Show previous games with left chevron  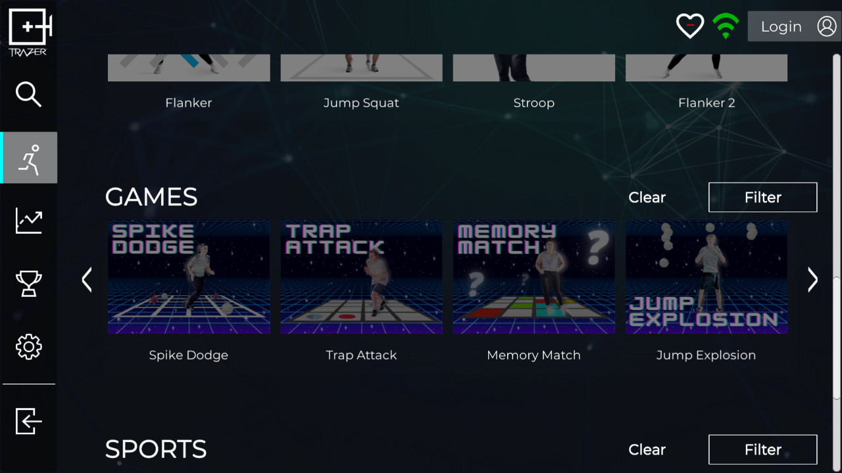pyautogui.click(x=87, y=279)
